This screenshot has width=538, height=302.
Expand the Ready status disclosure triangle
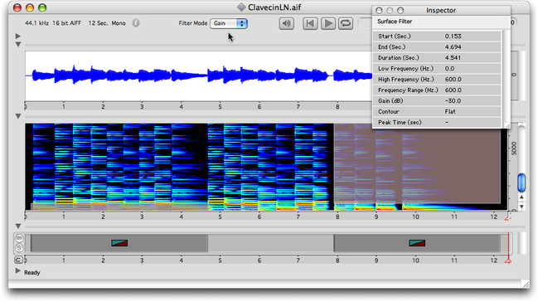coord(18,271)
